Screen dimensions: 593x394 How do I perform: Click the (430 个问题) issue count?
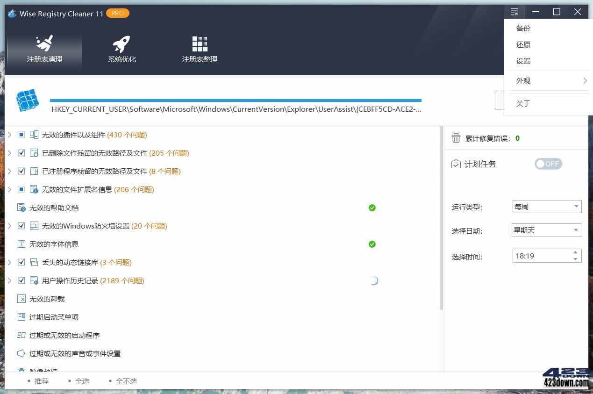(x=127, y=135)
